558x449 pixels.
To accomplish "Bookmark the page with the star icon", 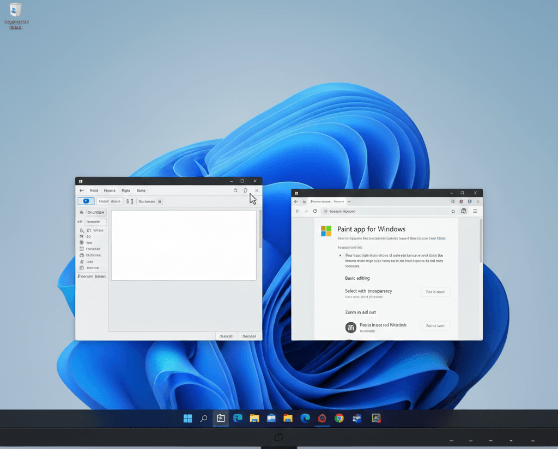I will (x=453, y=211).
